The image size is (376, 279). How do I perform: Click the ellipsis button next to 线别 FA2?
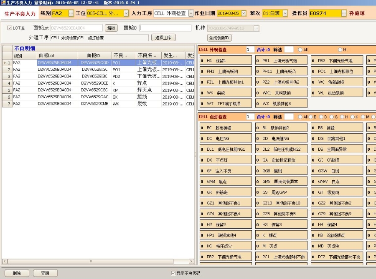click(71, 13)
